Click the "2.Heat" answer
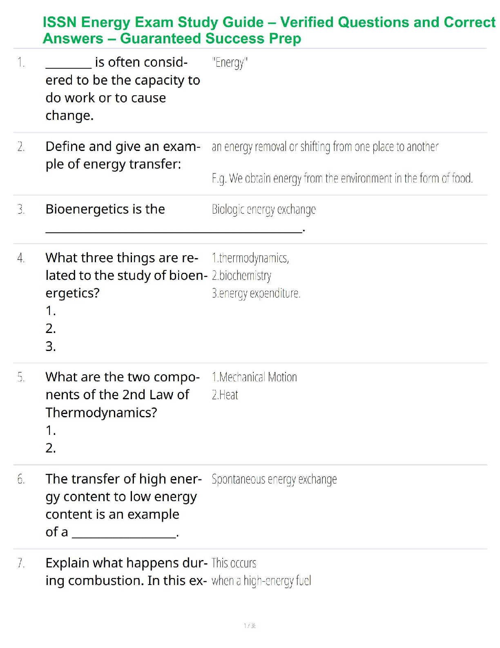500x648 pixels. [225, 395]
